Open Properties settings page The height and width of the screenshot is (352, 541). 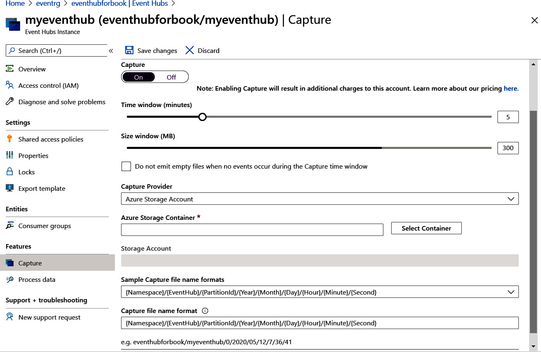pos(33,155)
